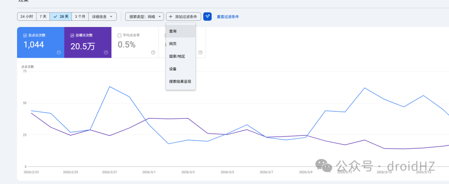Open help icon on 平均点击率 card
The image size is (449, 184).
pos(153,52)
